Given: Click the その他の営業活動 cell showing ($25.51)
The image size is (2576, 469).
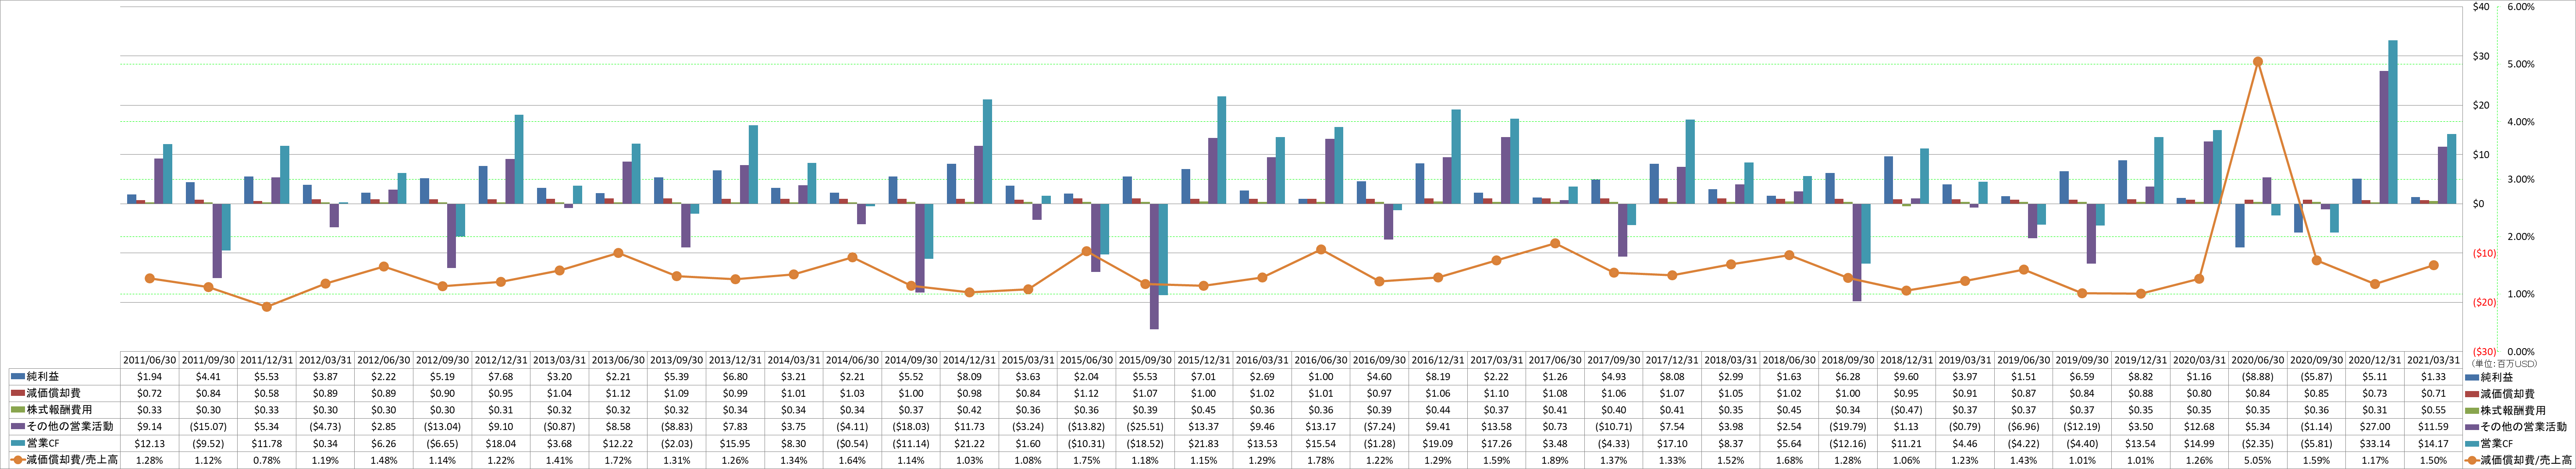Looking at the screenshot, I should 1145,426.
